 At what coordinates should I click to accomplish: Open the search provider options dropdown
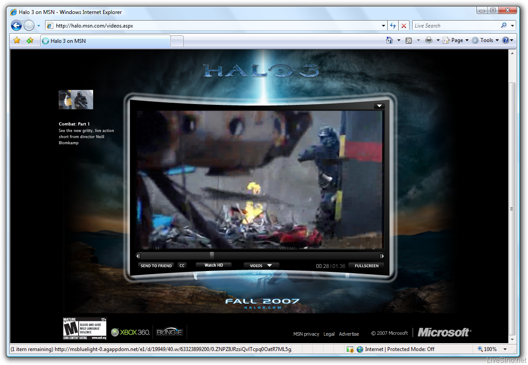(512, 26)
